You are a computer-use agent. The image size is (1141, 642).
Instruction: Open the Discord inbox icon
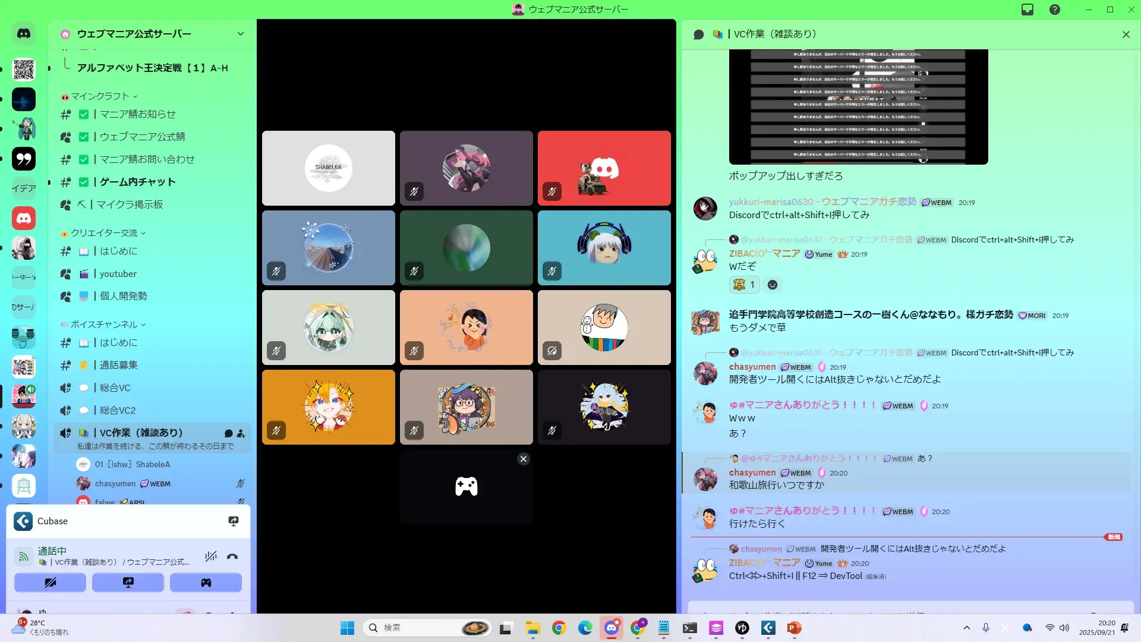[x=1027, y=10]
